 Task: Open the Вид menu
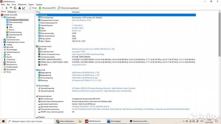click(8, 5)
